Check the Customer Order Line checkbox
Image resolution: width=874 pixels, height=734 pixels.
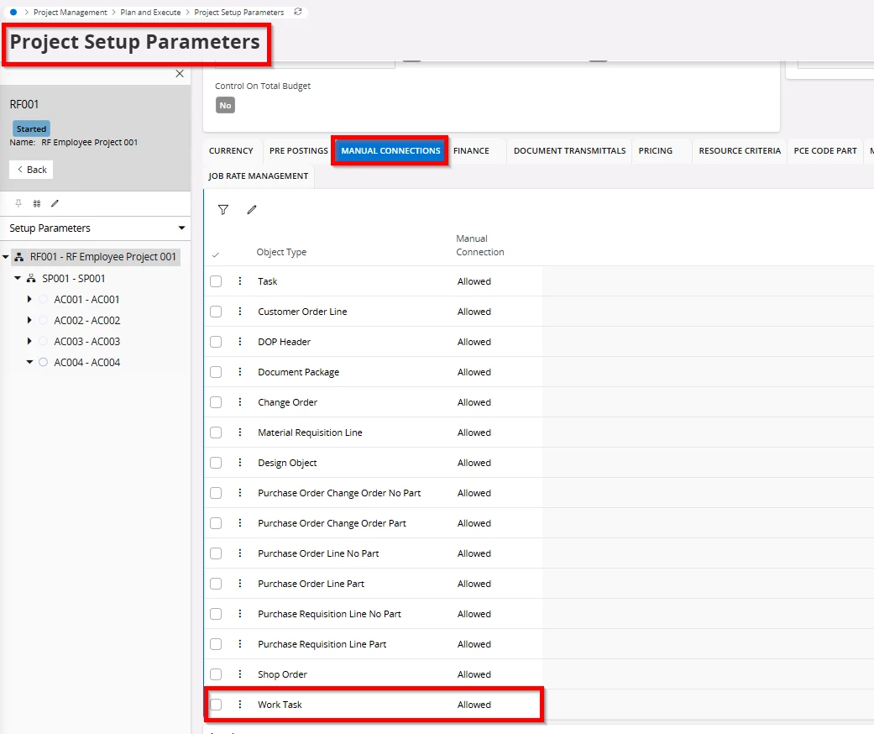[x=216, y=312]
